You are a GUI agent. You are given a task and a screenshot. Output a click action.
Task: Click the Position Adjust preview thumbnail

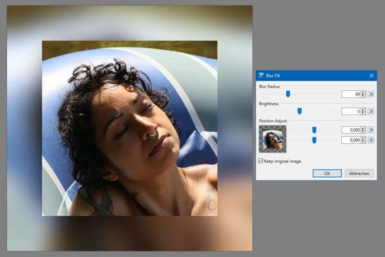point(273,139)
